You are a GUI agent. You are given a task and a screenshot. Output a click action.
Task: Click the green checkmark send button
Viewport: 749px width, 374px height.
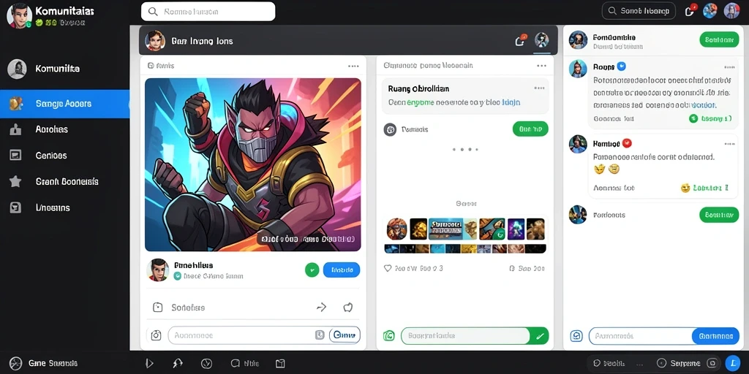(x=539, y=336)
